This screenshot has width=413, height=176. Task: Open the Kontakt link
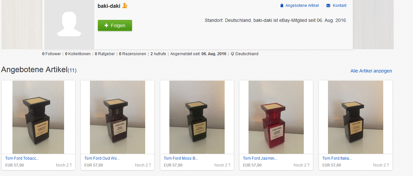point(339,6)
